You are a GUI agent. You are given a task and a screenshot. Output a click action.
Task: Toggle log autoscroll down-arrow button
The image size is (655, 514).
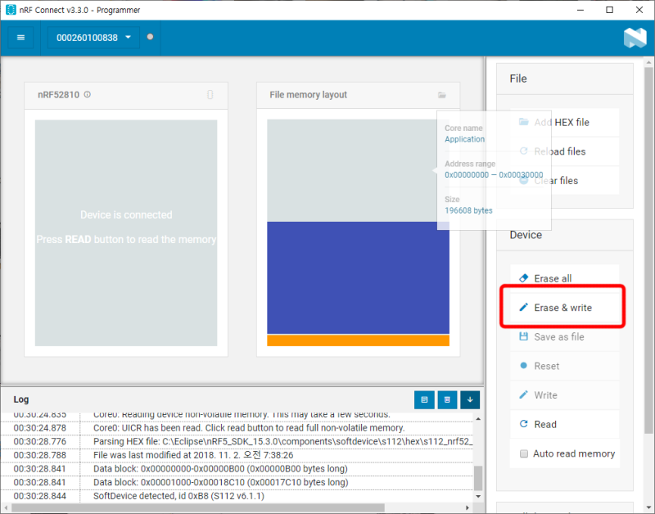[470, 400]
